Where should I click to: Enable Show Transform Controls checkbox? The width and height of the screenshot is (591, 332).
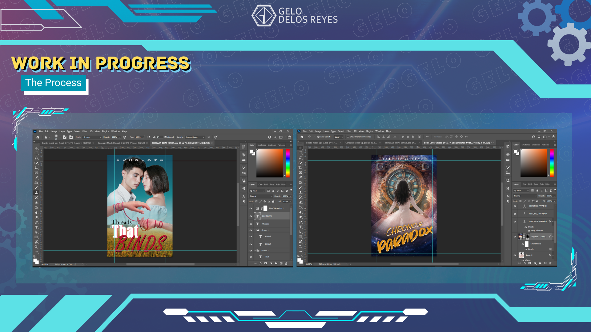click(348, 137)
